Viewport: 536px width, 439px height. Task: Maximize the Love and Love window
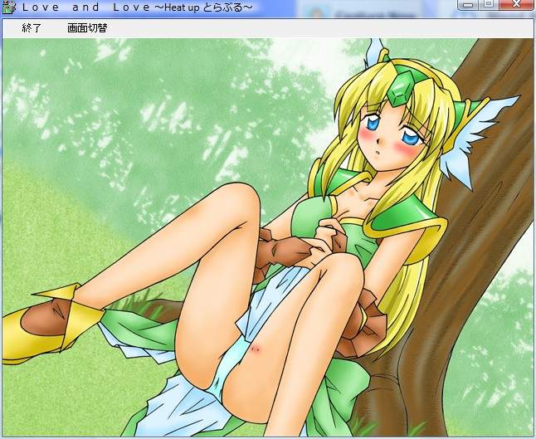(x=489, y=5)
